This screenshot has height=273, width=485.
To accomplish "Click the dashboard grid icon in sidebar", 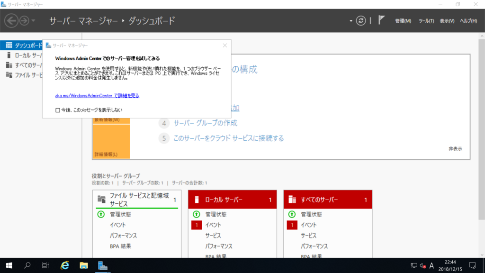I will 9,45.
